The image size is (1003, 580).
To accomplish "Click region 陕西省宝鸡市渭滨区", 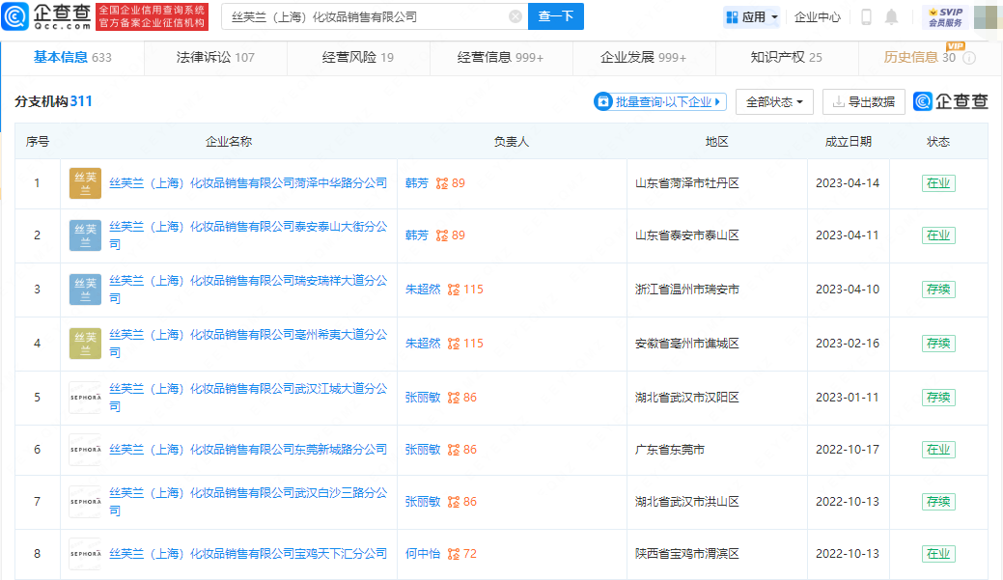I will click(687, 554).
